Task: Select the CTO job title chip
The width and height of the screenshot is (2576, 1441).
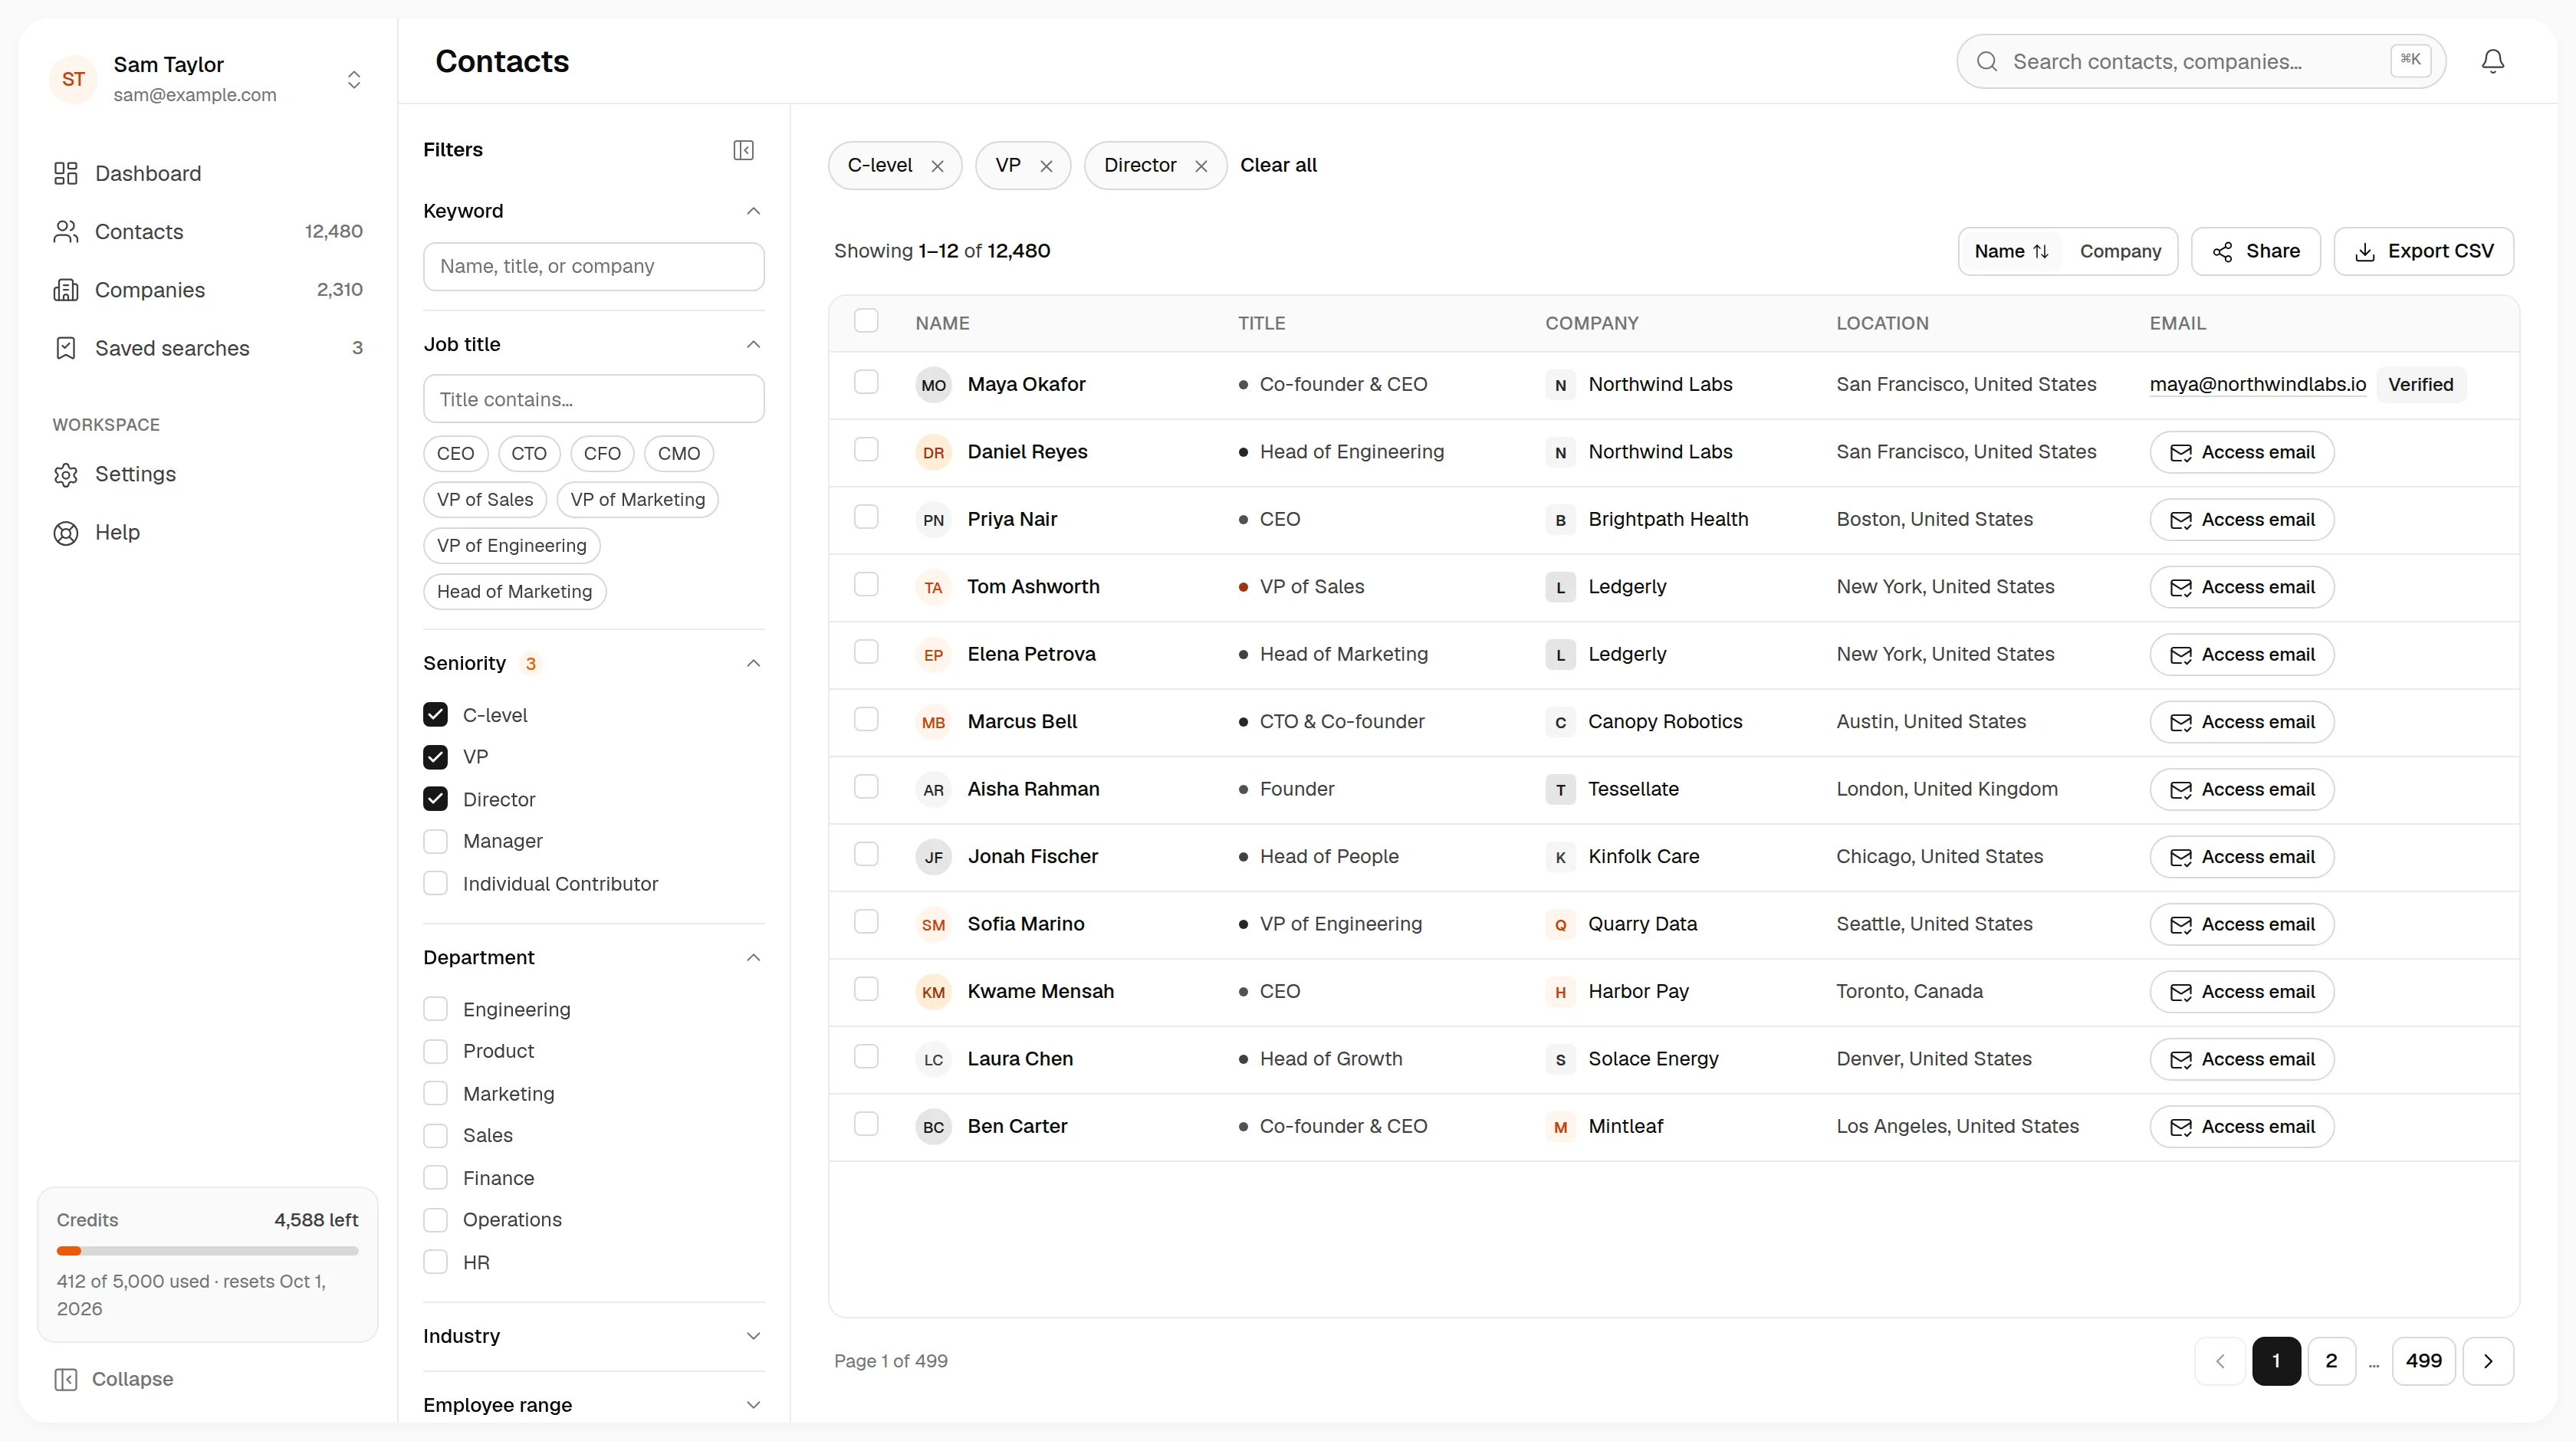Action: point(529,453)
